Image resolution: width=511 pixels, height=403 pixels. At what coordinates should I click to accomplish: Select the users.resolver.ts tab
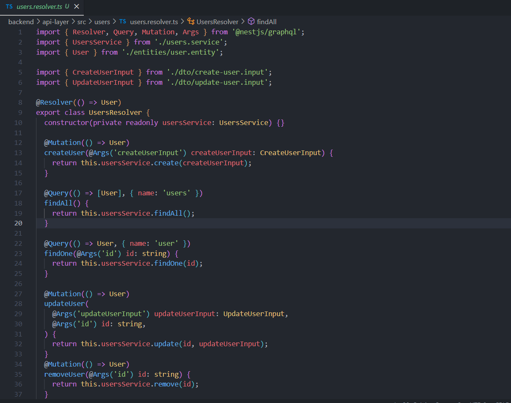coord(42,7)
